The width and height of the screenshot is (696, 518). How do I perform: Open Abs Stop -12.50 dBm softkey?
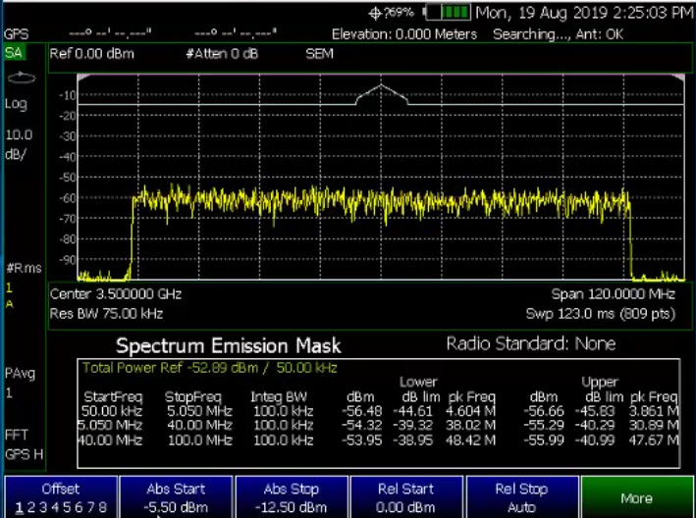[x=292, y=497]
